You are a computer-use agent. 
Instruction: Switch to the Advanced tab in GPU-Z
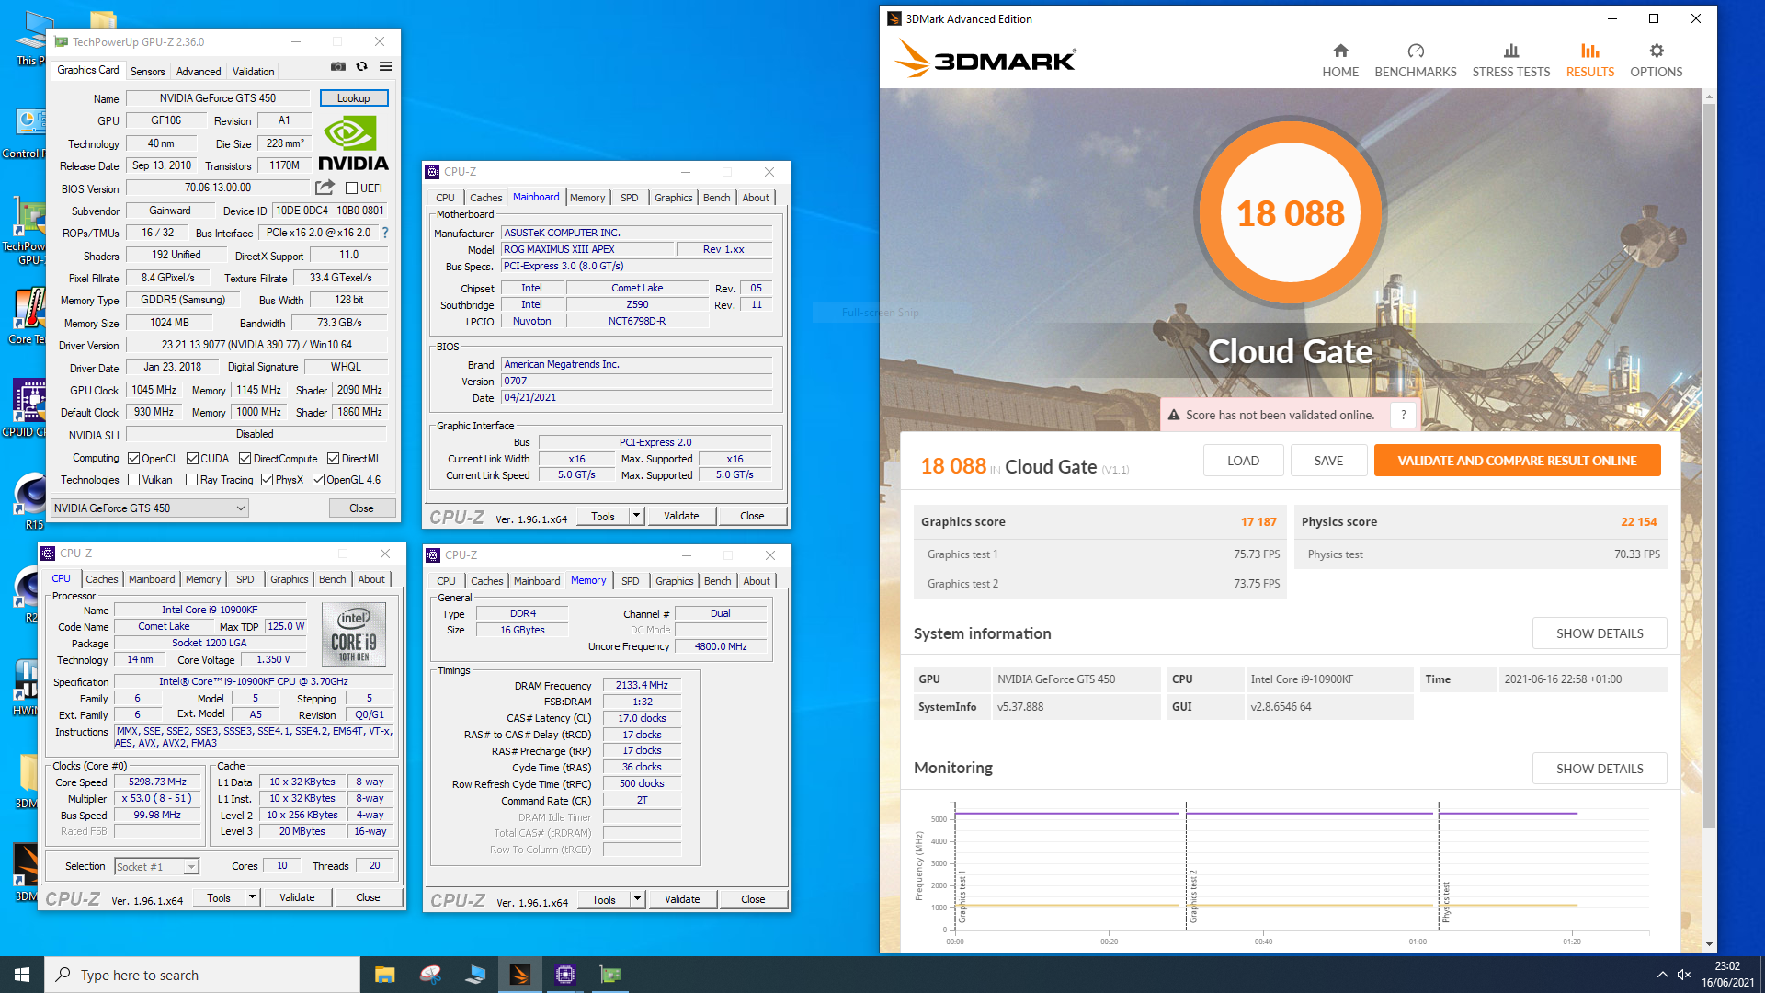click(199, 71)
